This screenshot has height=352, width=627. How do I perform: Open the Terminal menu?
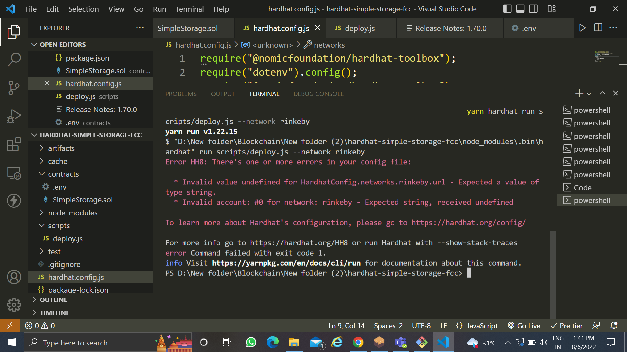point(190,9)
